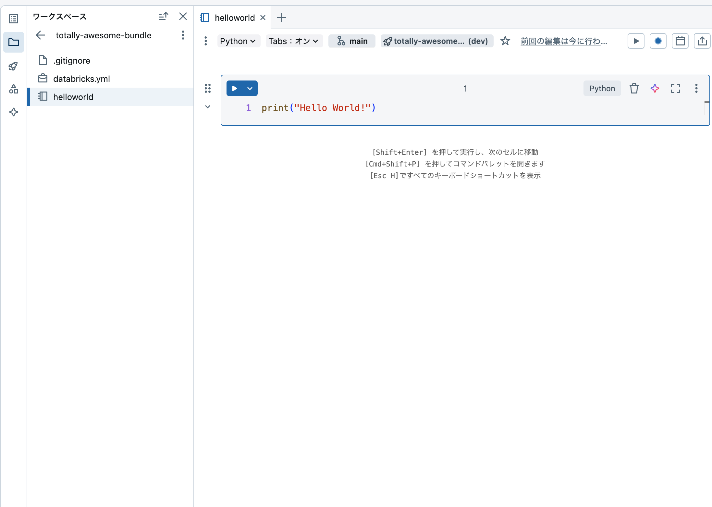
Task: Share the notebook via the export icon
Action: [702, 41]
